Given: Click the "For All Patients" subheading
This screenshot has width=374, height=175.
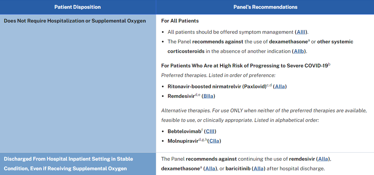Looking at the screenshot, I should [180, 21].
